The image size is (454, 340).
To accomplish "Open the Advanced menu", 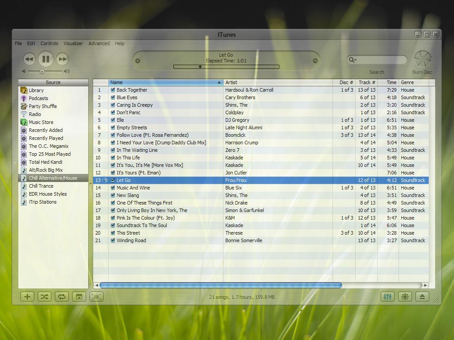I will tap(99, 43).
